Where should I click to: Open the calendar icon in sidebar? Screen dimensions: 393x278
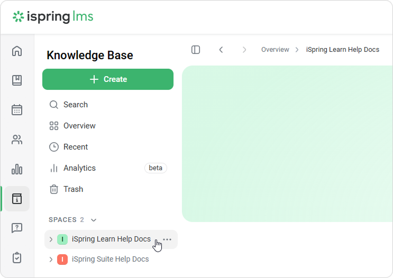pos(17,110)
